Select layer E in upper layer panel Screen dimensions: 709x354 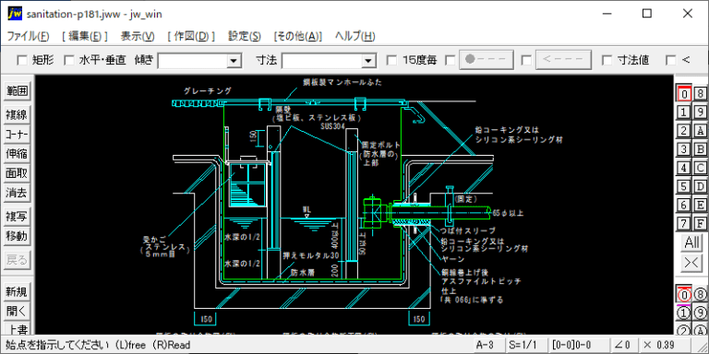pos(701,205)
